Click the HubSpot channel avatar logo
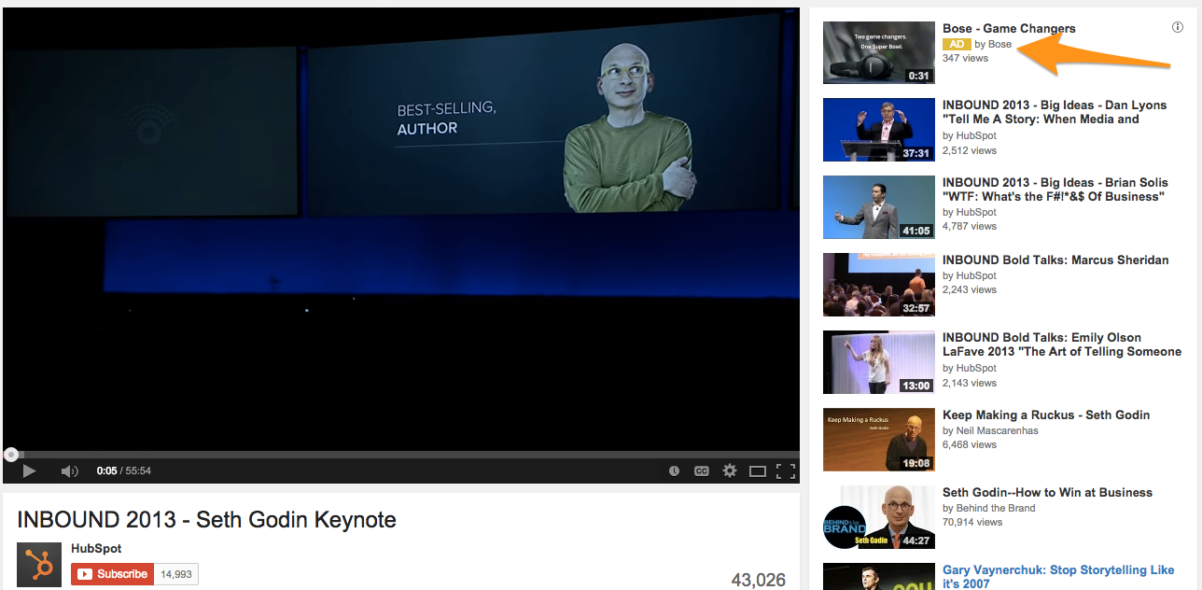The image size is (1202, 590). 39,564
